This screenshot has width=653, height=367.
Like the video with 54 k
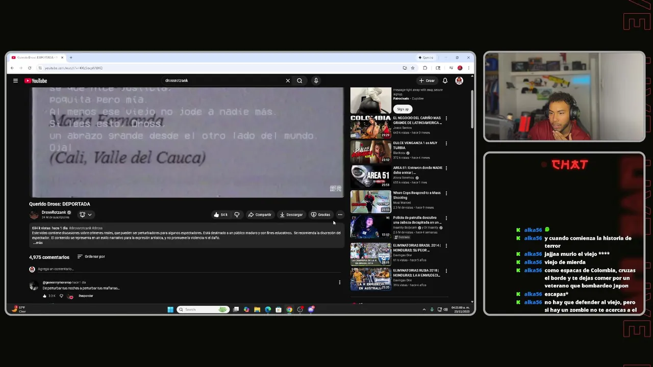[220, 215]
